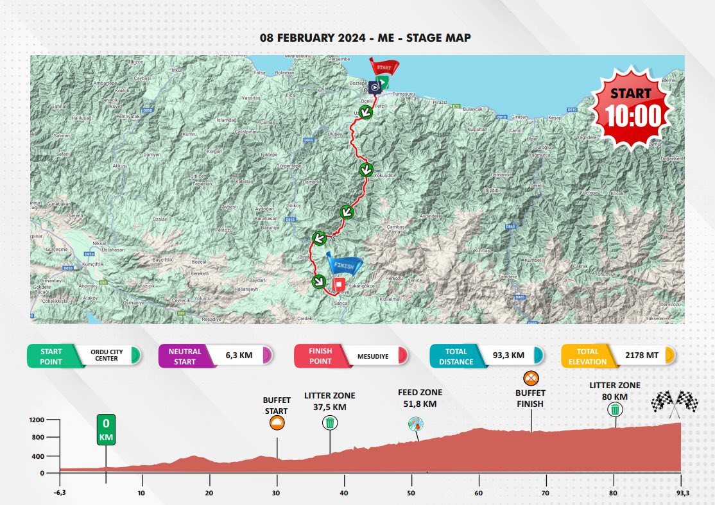Viewport: 715px width, 505px height.
Task: Click the Feed Zone 51,8 KM icon
Action: (416, 424)
